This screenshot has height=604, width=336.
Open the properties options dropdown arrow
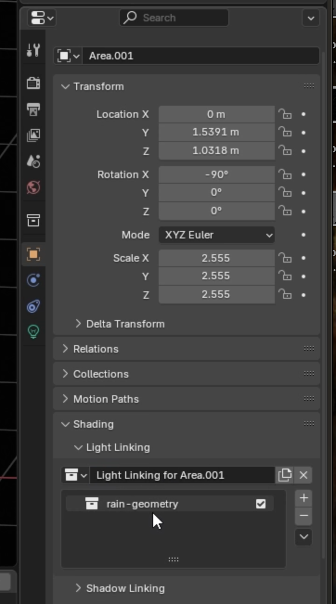[310, 18]
